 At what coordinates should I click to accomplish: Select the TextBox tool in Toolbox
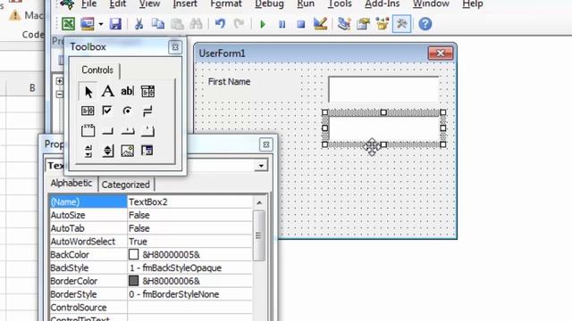pos(127,91)
